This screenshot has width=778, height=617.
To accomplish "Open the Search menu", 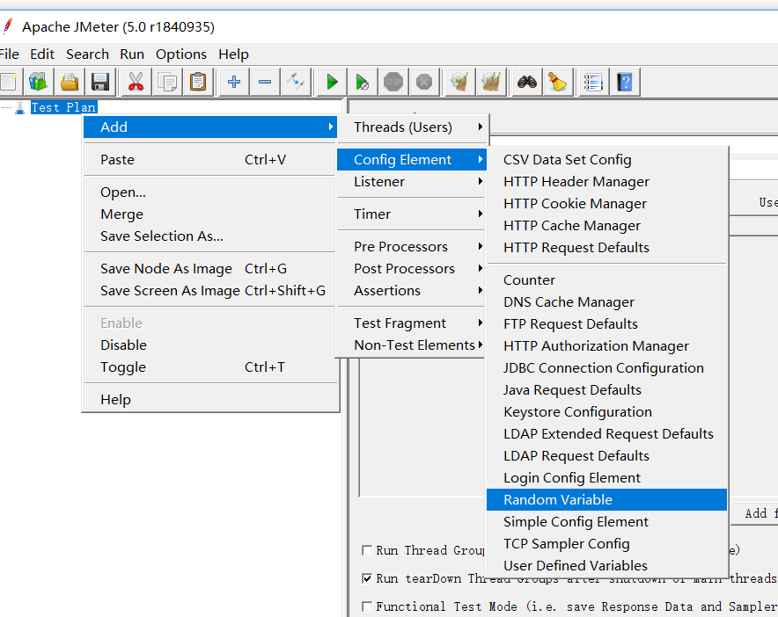I will coord(87,54).
